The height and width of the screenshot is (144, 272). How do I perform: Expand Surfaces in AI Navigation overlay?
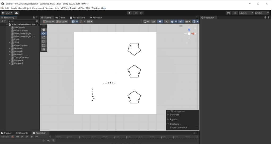coord(168,115)
